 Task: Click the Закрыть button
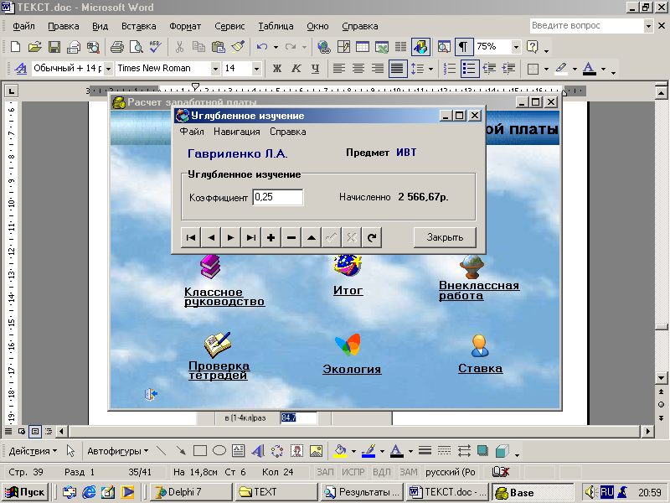tap(445, 237)
